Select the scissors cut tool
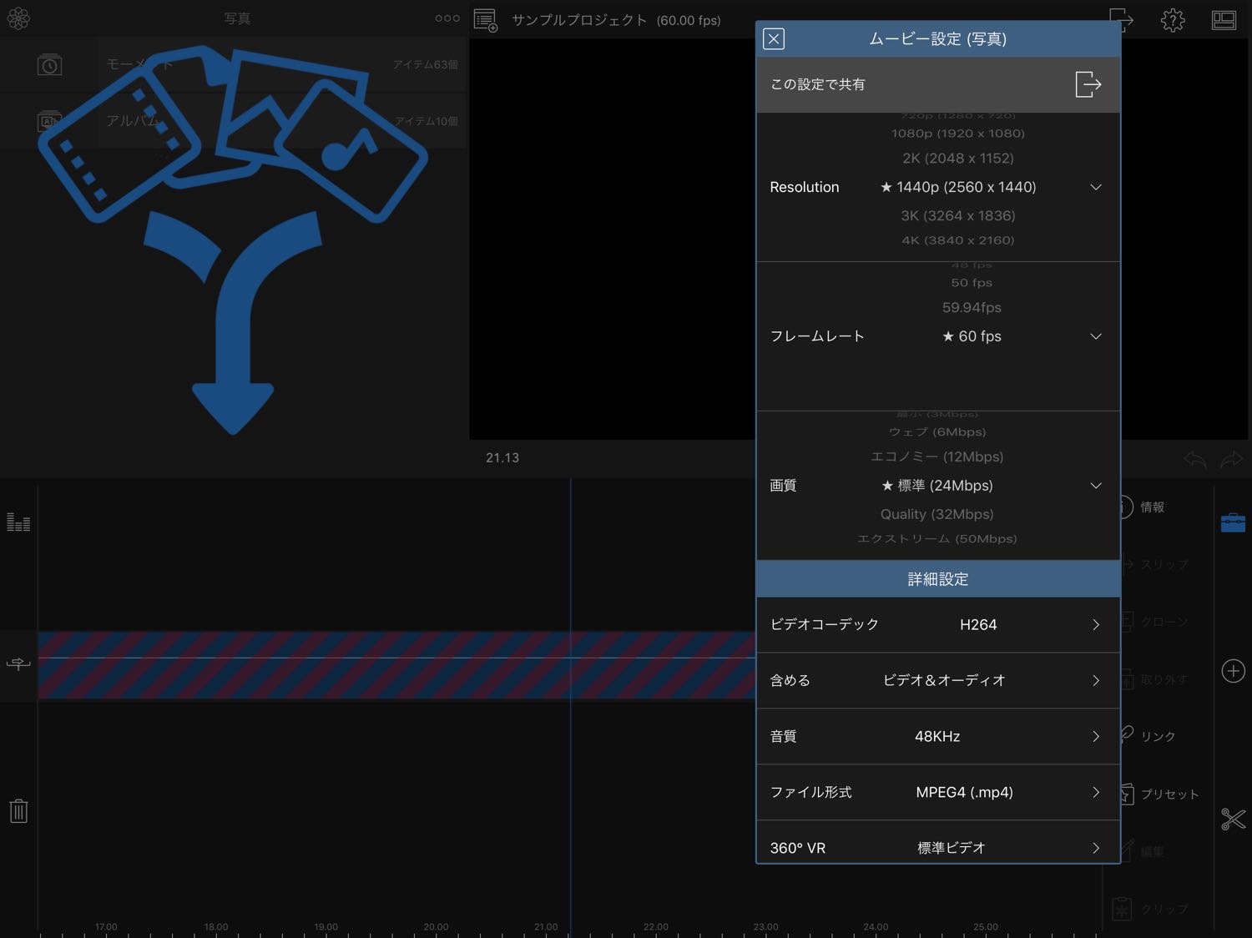1252x938 pixels. coord(1233,819)
